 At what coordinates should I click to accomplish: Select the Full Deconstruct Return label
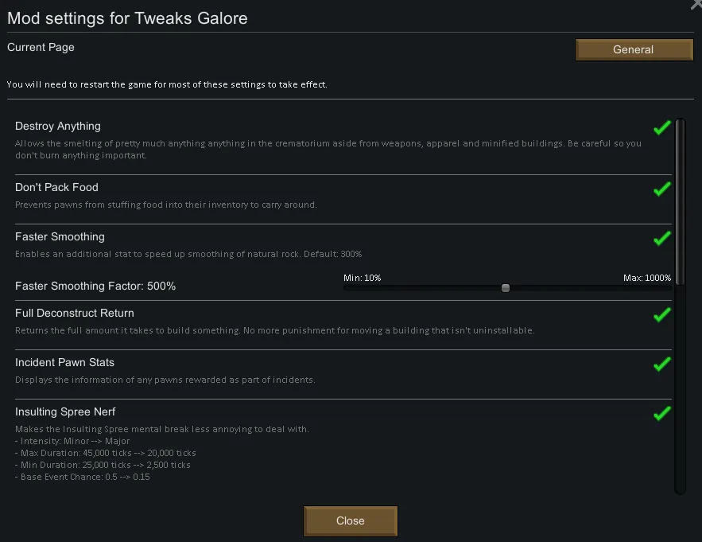point(75,313)
